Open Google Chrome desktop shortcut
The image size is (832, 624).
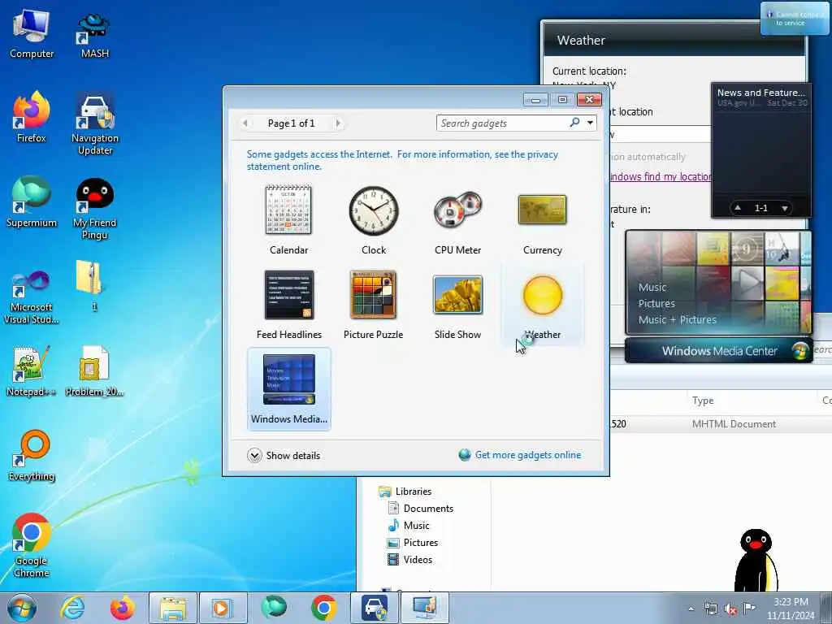[32, 545]
